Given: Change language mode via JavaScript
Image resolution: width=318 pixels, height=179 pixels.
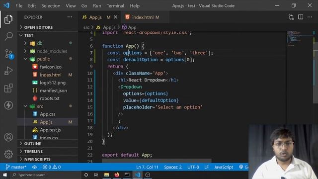Looking at the screenshot, I should (224, 167).
